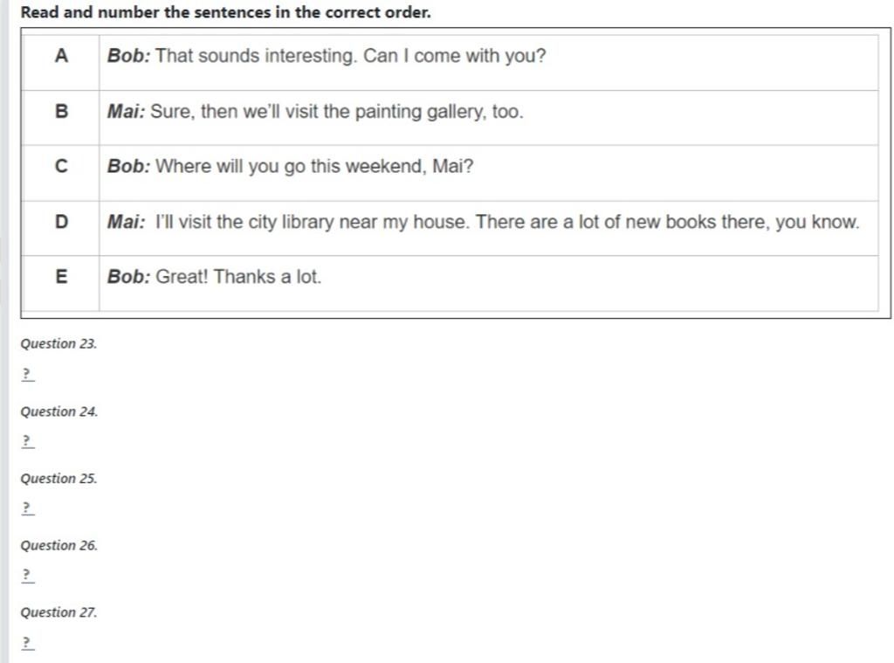Select the 'Question 26.' label text
Image resolution: width=894 pixels, height=663 pixels.
[59, 545]
